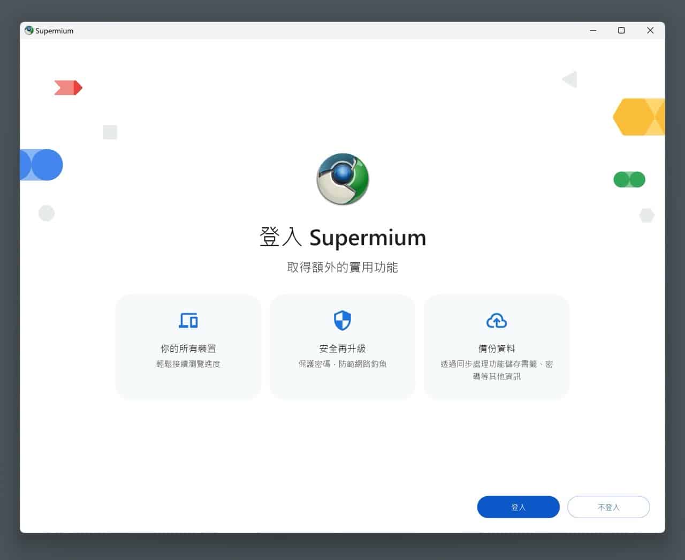
Task: Click the 登入 Supermium heading text
Action: click(342, 237)
